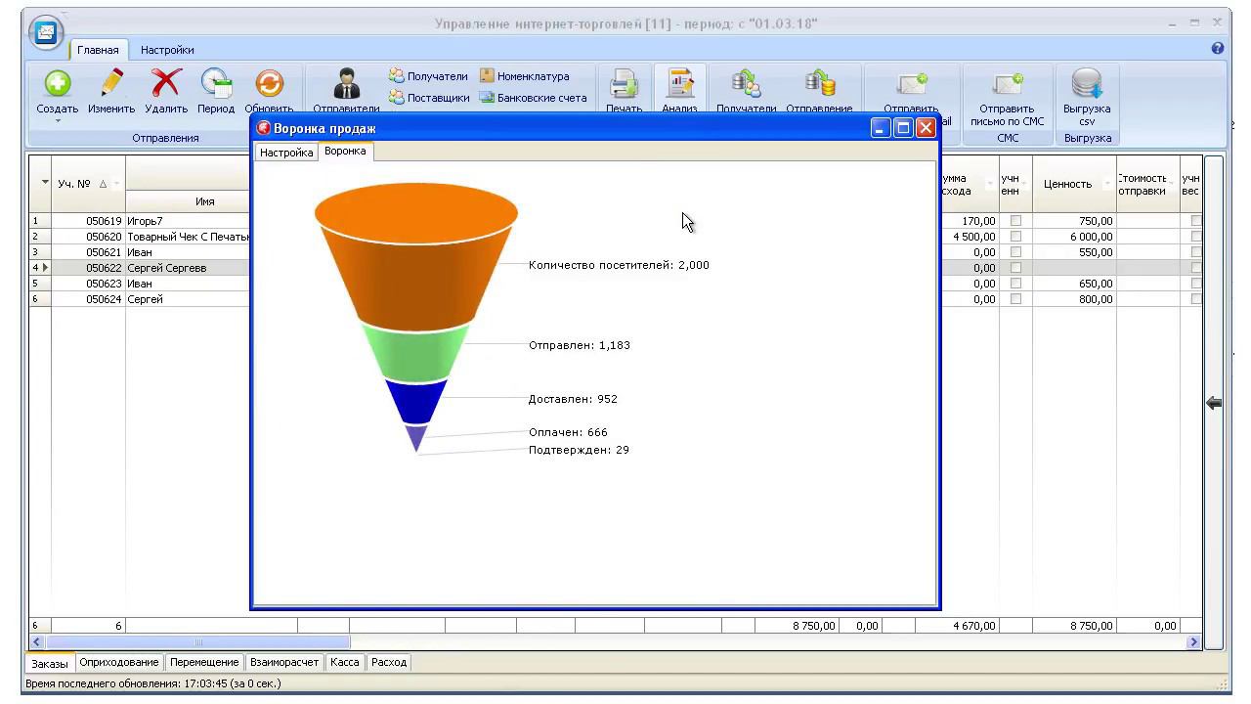Viewport: 1251px width, 704px height.
Task: Click the Отправление coins icon
Action: (x=819, y=83)
